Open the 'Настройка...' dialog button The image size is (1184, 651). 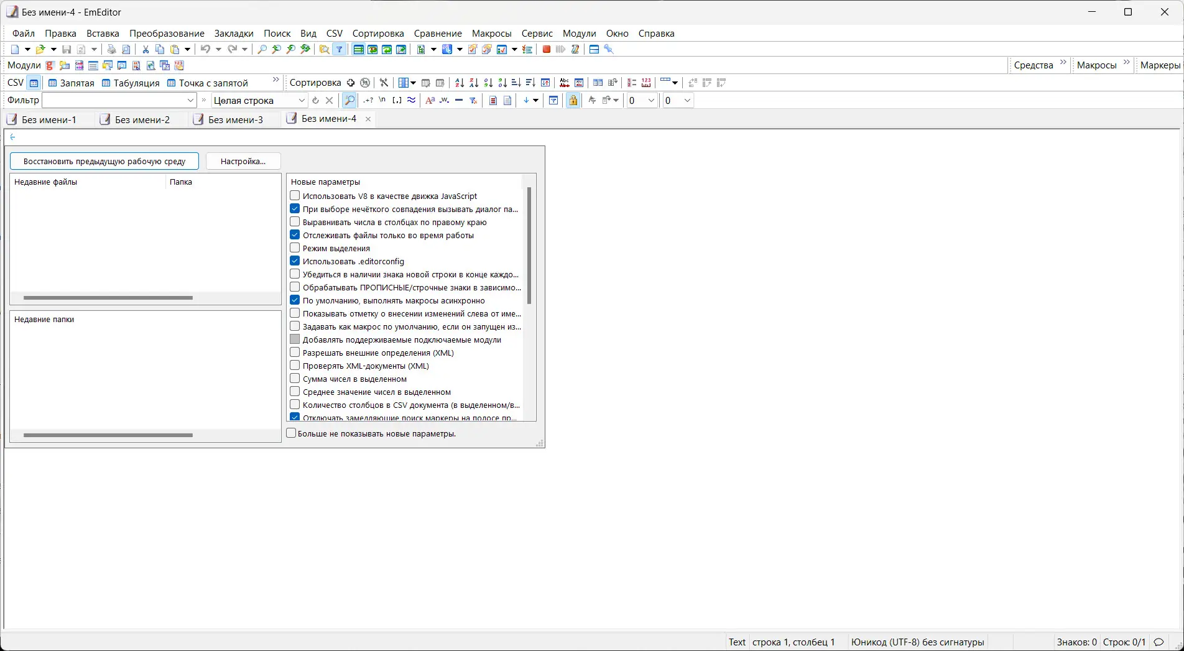pos(243,161)
